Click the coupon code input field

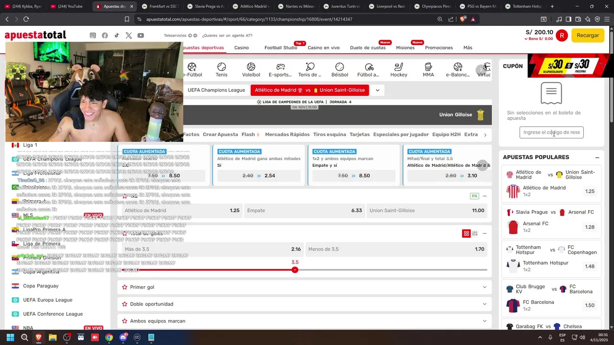pos(552,132)
